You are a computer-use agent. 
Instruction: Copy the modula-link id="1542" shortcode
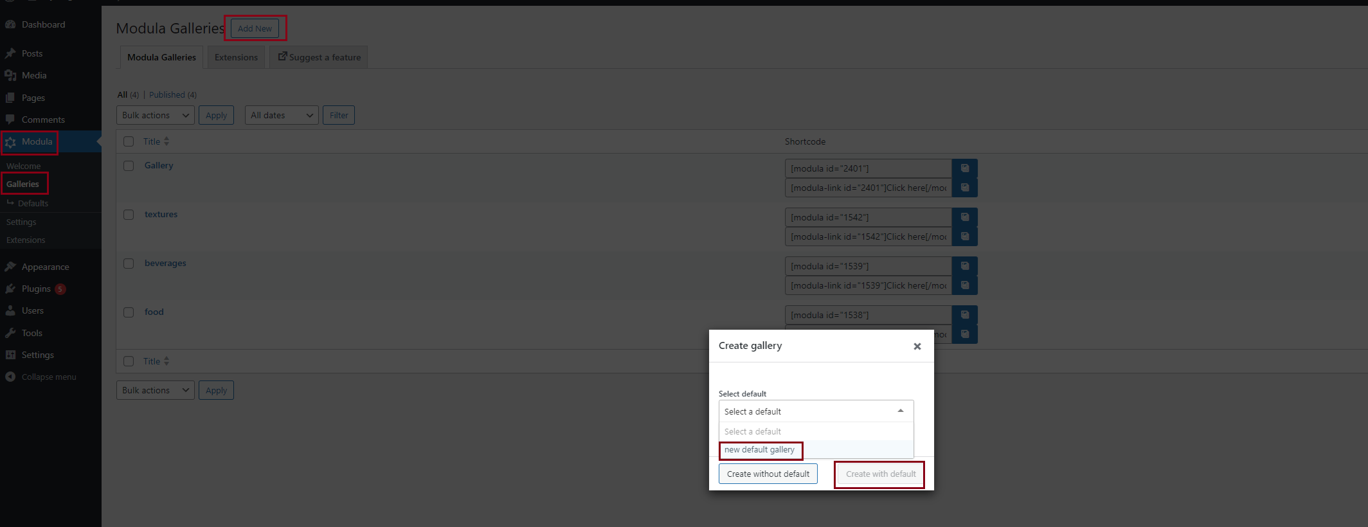click(x=964, y=237)
